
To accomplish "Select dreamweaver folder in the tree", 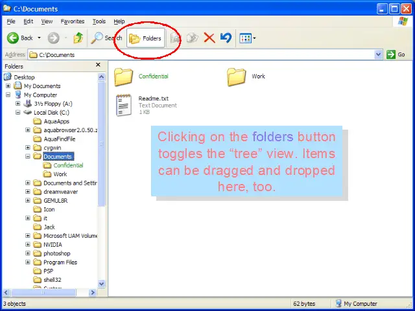I will pyautogui.click(x=60, y=192).
